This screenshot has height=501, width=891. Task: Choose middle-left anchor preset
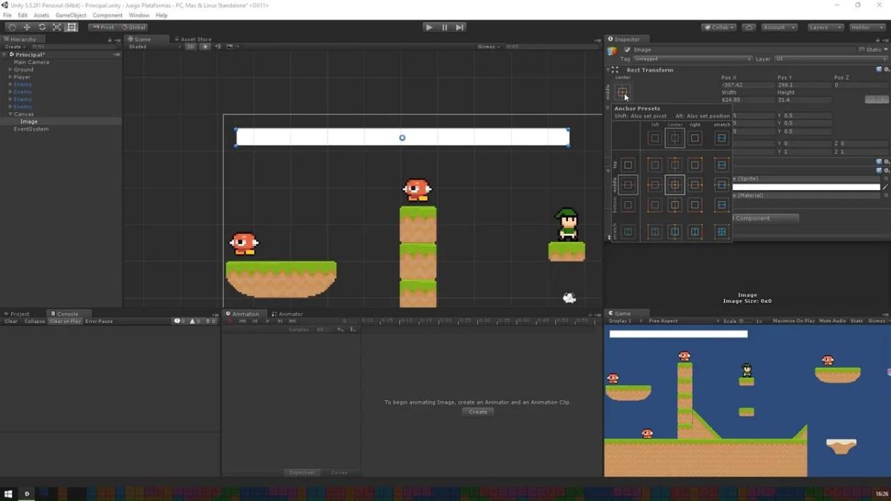point(654,185)
